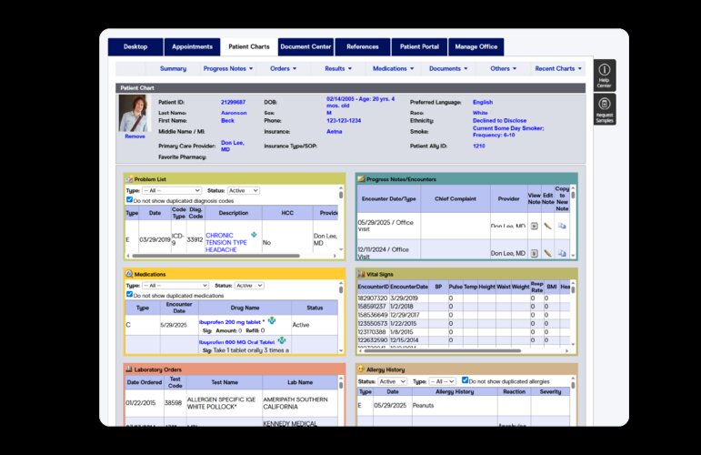View note for 05/29/2025 office visit
Screen dimensions: 701x455
pos(534,225)
